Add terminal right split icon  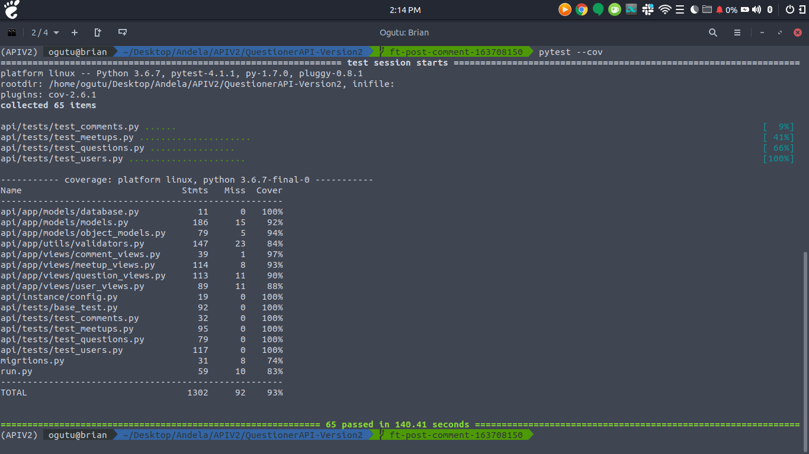click(x=98, y=33)
